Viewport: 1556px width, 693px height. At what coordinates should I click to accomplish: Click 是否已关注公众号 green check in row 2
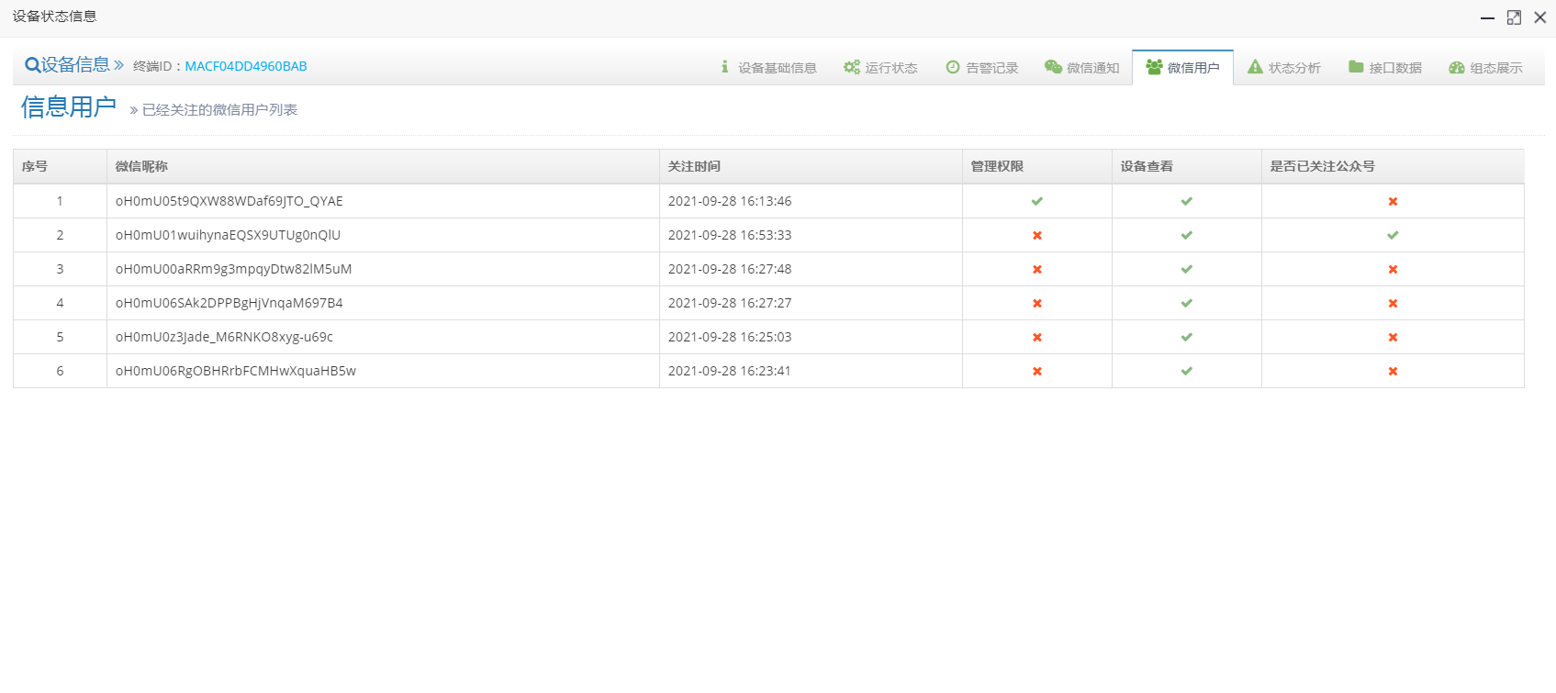(x=1393, y=235)
